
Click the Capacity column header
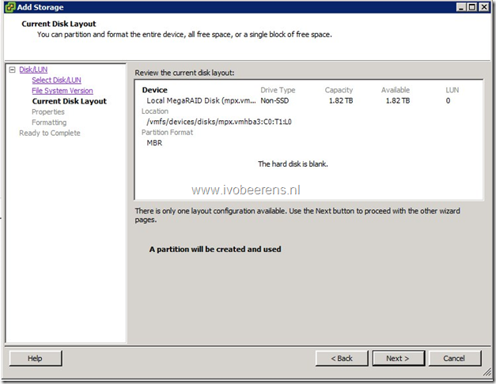tap(339, 90)
